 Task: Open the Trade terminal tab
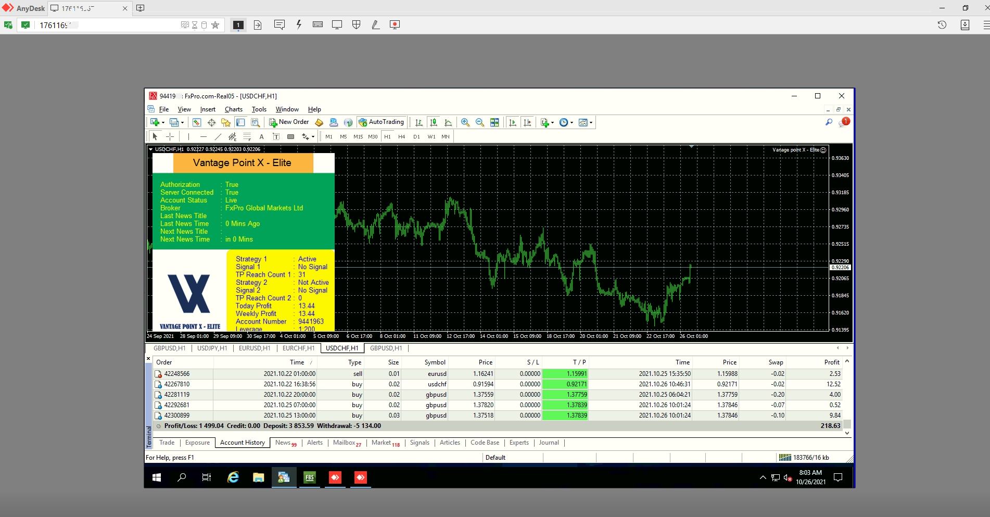point(167,443)
